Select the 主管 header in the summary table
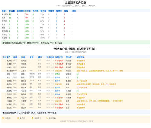Viewport: 151px width, 128px height. point(4,11)
